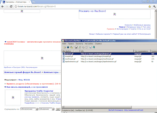Image resolution: width=157 pixels, height=113 pixels.
Task: Open Properties icon in ChromeCacheView toolbar
Action: [x=87, y=47]
